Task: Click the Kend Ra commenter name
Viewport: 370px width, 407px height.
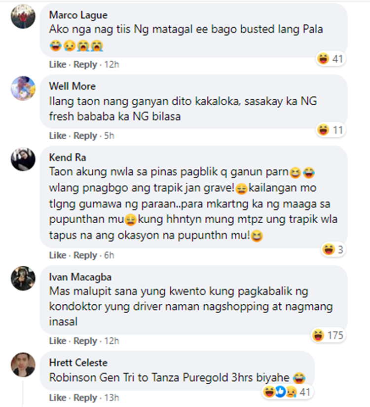Action: coord(68,157)
